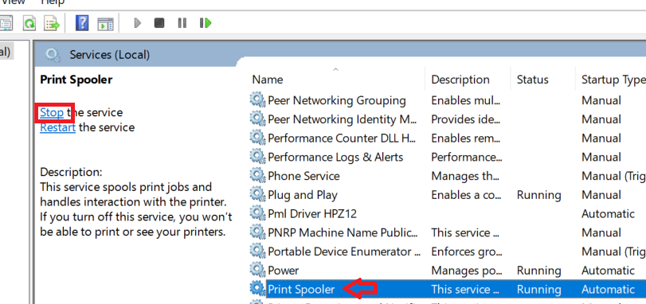The image size is (646, 304).
Task: Click the Restart Service toolbar icon
Action: click(x=206, y=22)
